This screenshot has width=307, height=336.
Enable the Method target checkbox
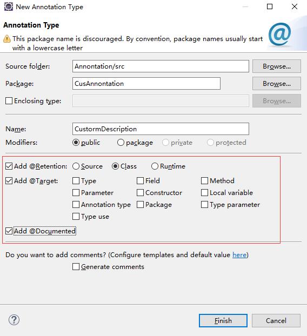point(204,180)
